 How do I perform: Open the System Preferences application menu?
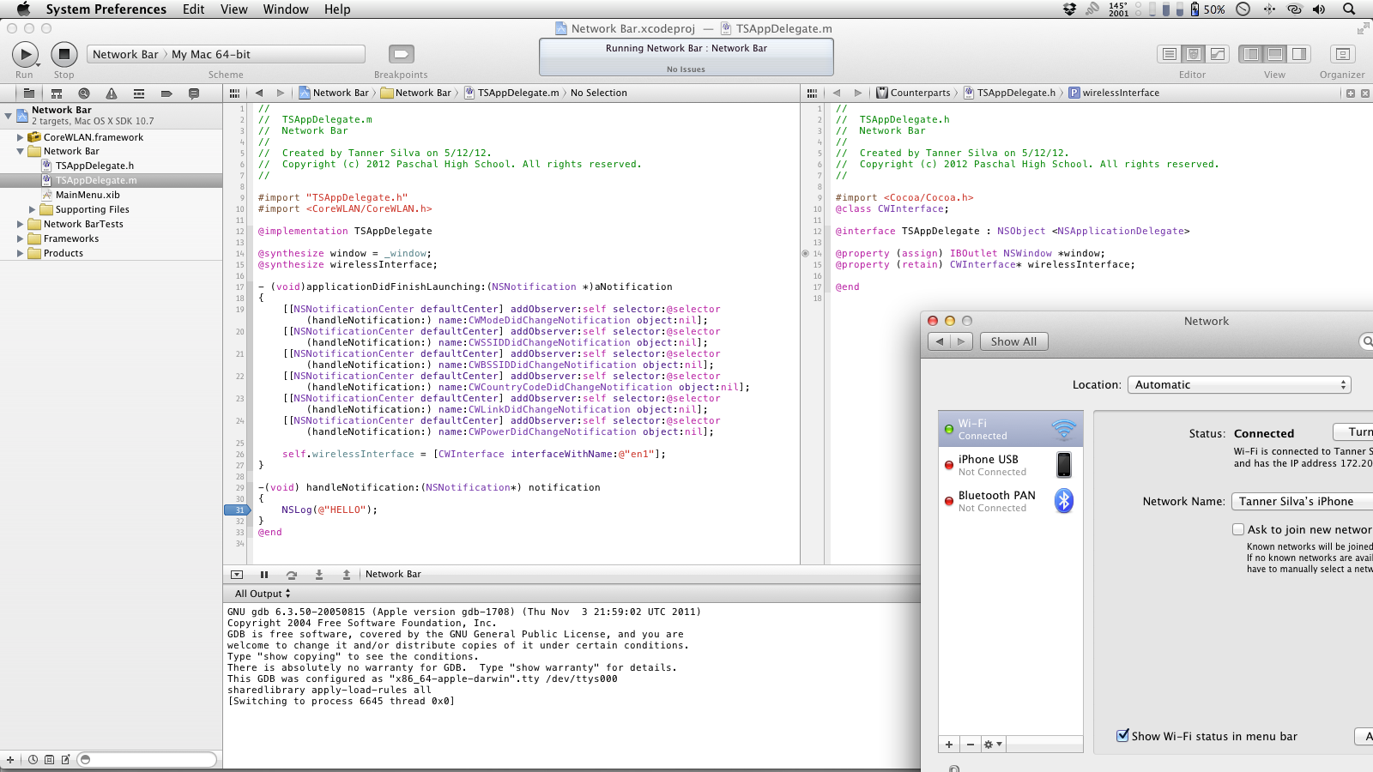pos(106,9)
